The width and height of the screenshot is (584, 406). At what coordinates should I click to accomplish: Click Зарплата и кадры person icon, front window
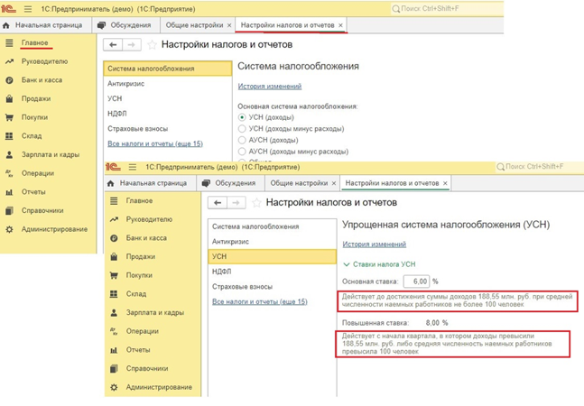pyautogui.click(x=114, y=312)
